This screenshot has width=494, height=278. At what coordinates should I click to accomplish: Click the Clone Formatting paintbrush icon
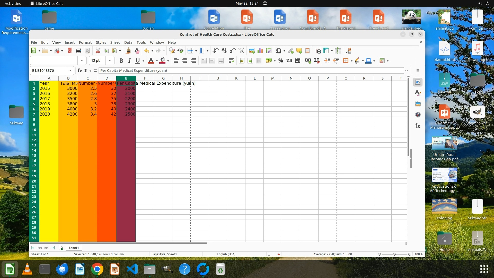128,51
